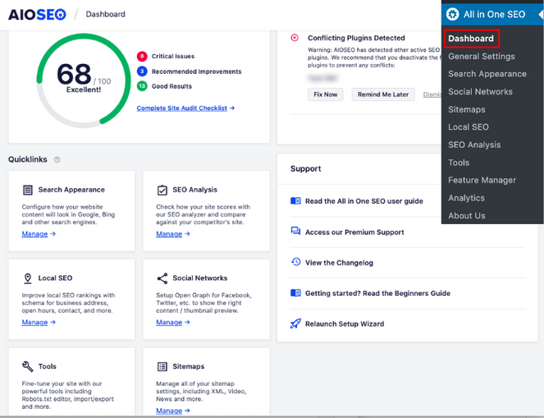Viewport: 544px width, 418px height.
Task: Open Feature Manager from the sidebar
Action: tap(482, 180)
